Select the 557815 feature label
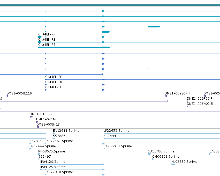Image resolution: width=220 pixels, height=176 pixels. coord(35,141)
